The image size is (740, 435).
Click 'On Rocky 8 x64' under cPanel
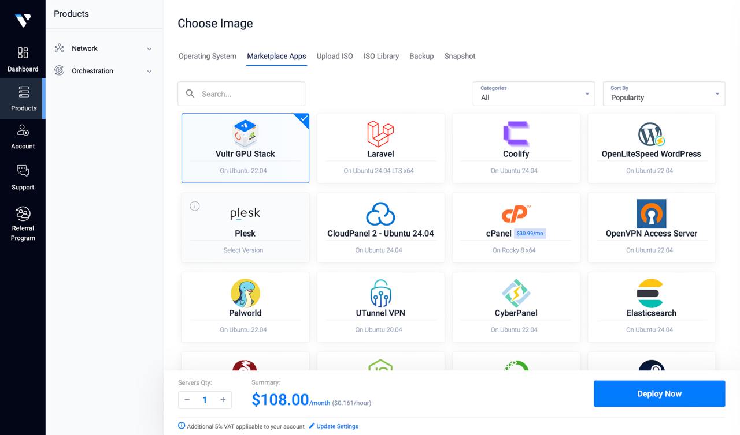point(514,250)
